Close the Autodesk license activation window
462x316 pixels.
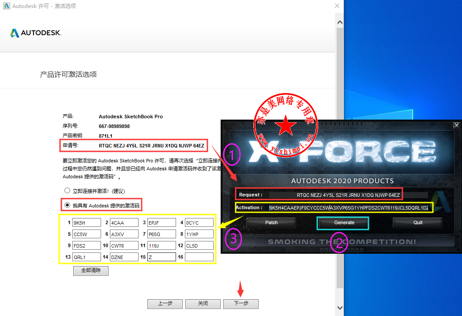point(337,6)
